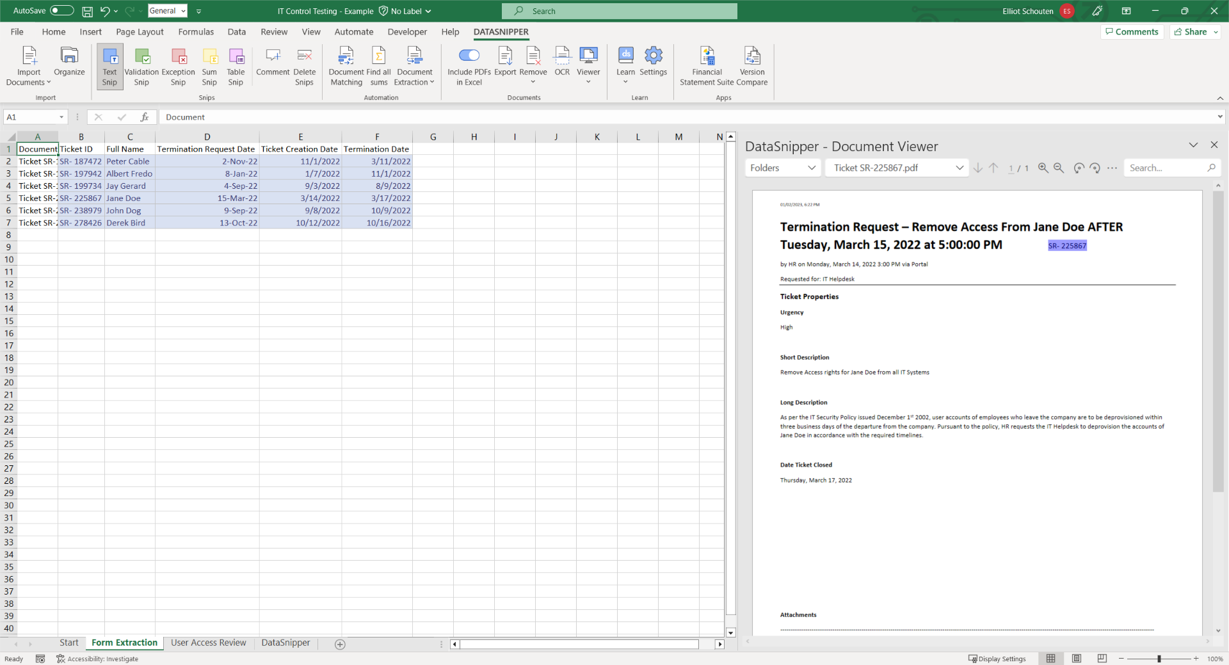
Task: Click Accessibility: Investigate in status bar
Action: pyautogui.click(x=97, y=659)
